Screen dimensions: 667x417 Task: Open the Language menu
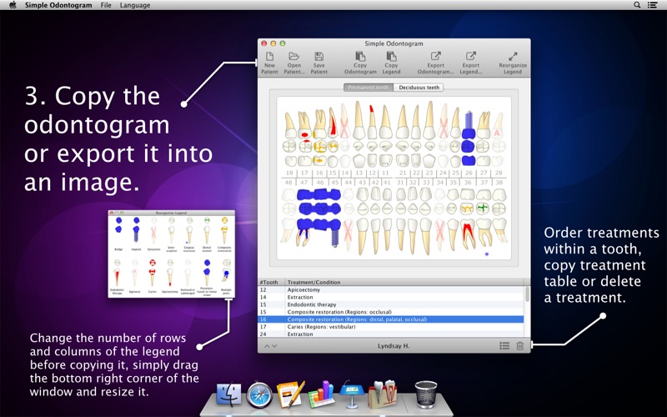point(135,5)
